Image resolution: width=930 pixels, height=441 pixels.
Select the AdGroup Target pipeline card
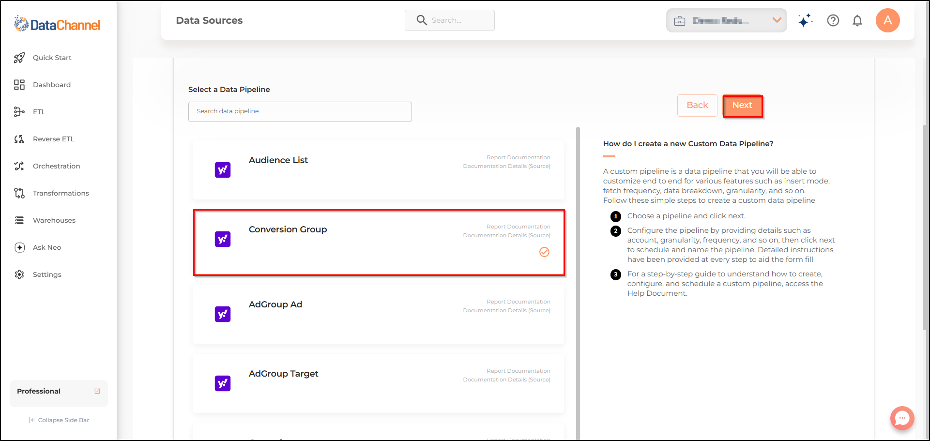click(379, 383)
